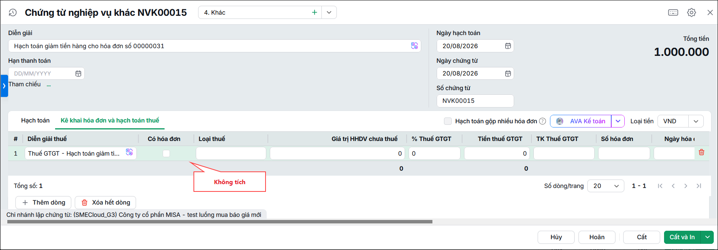Delete row 1 with the red trash icon
718x250 pixels.
(x=701, y=152)
